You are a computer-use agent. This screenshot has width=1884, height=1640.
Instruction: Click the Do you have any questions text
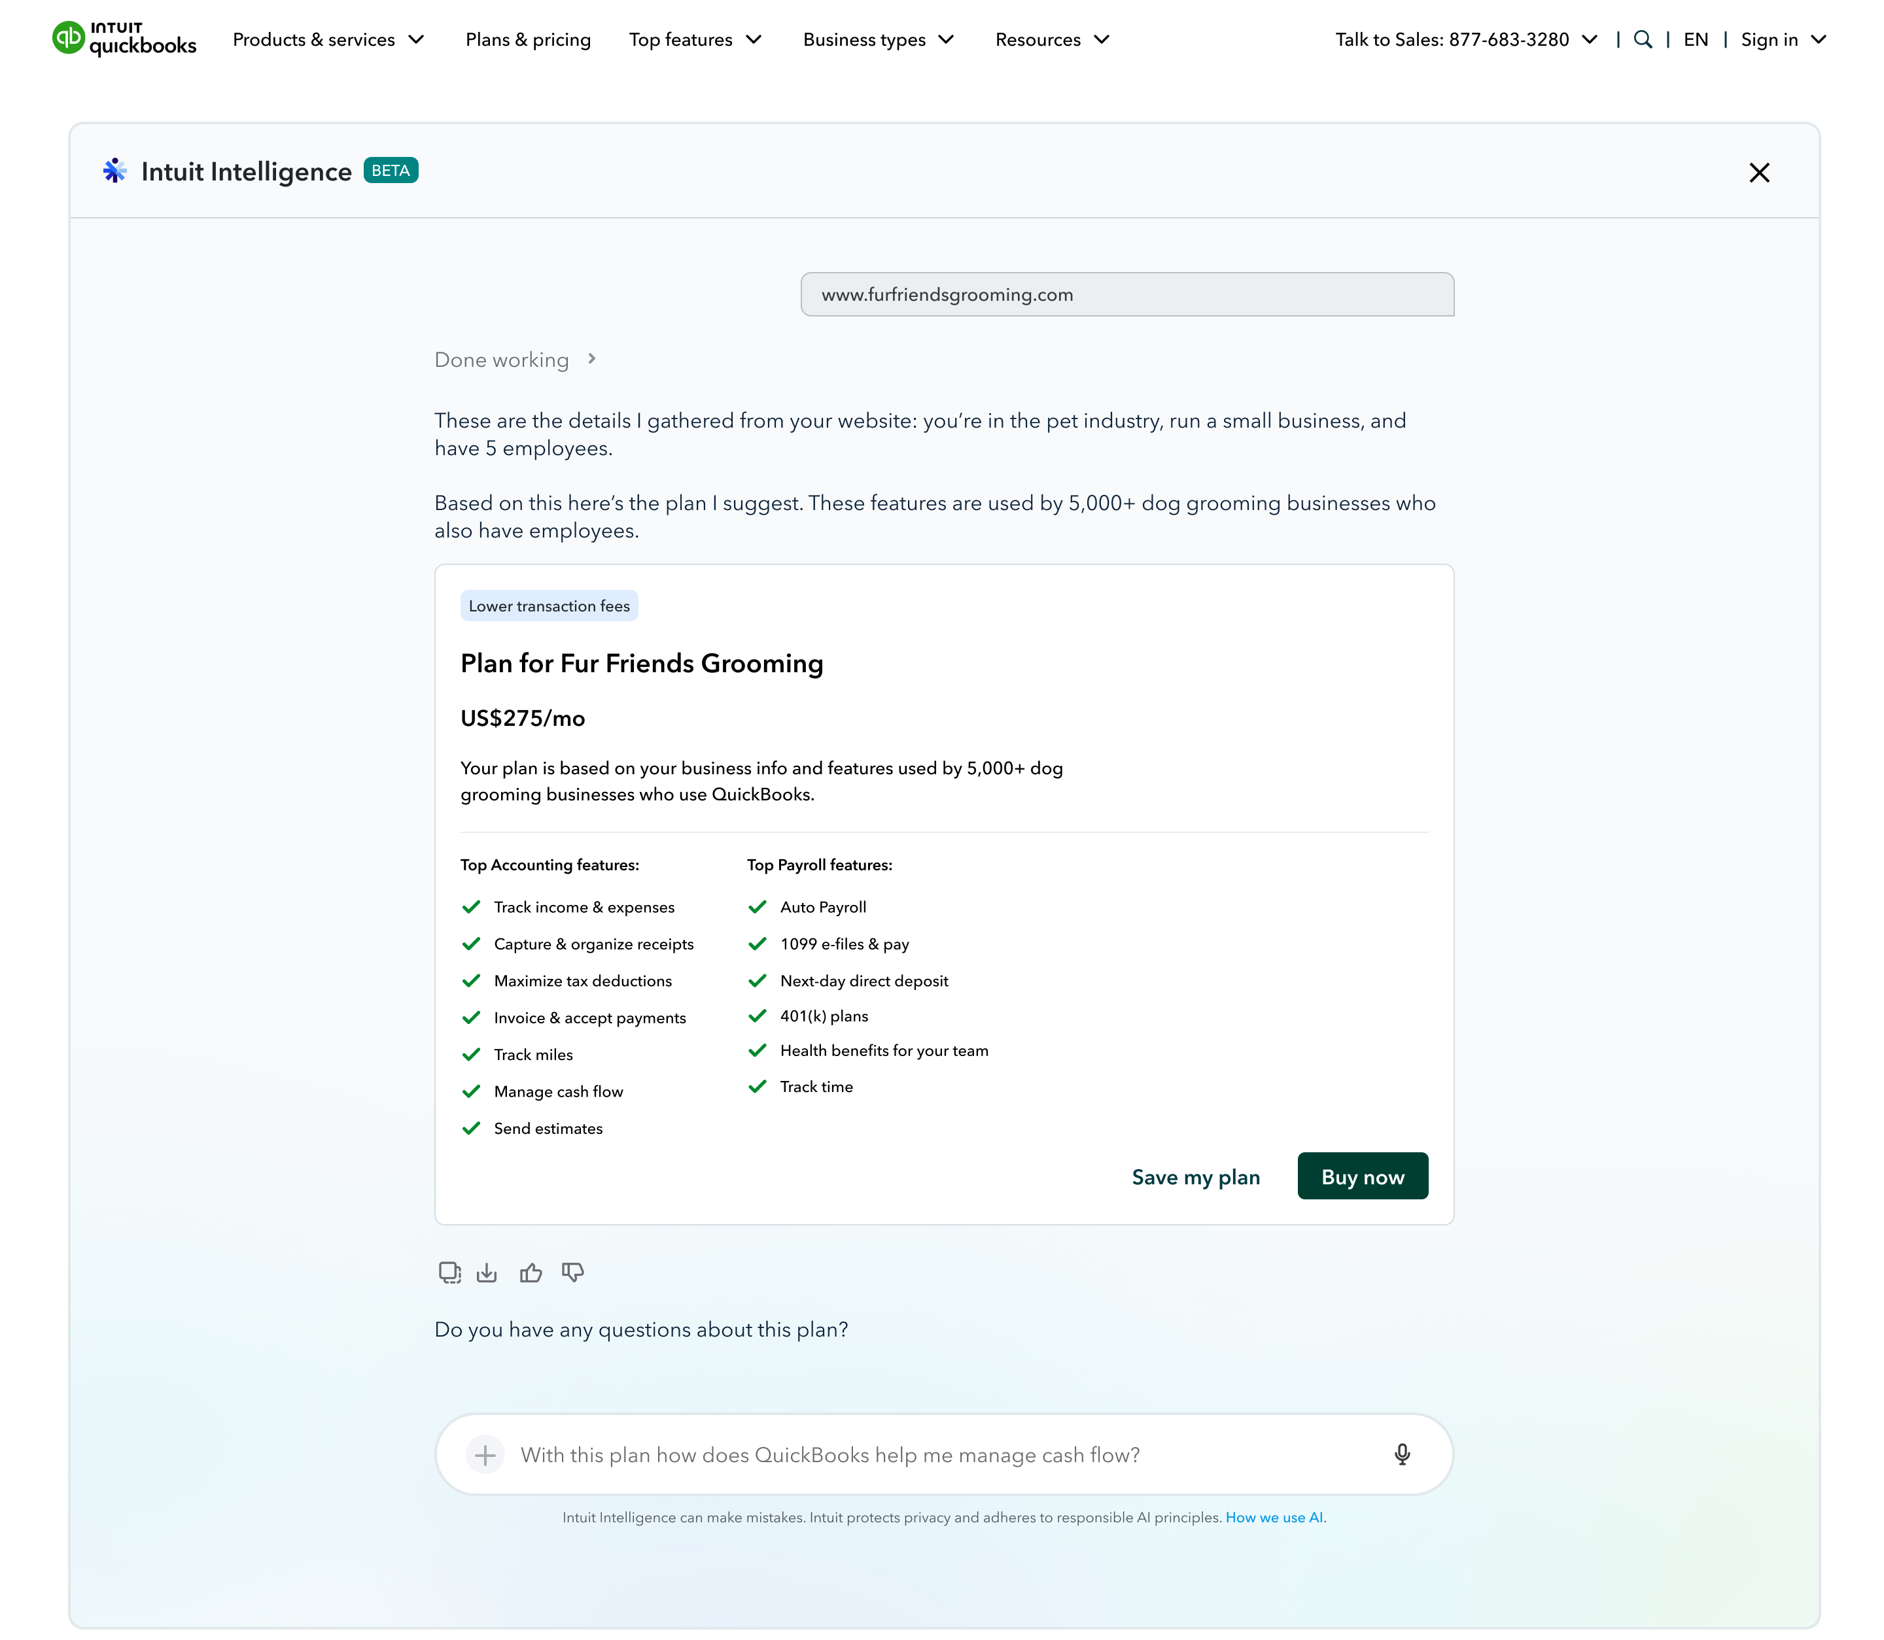[x=641, y=1330]
